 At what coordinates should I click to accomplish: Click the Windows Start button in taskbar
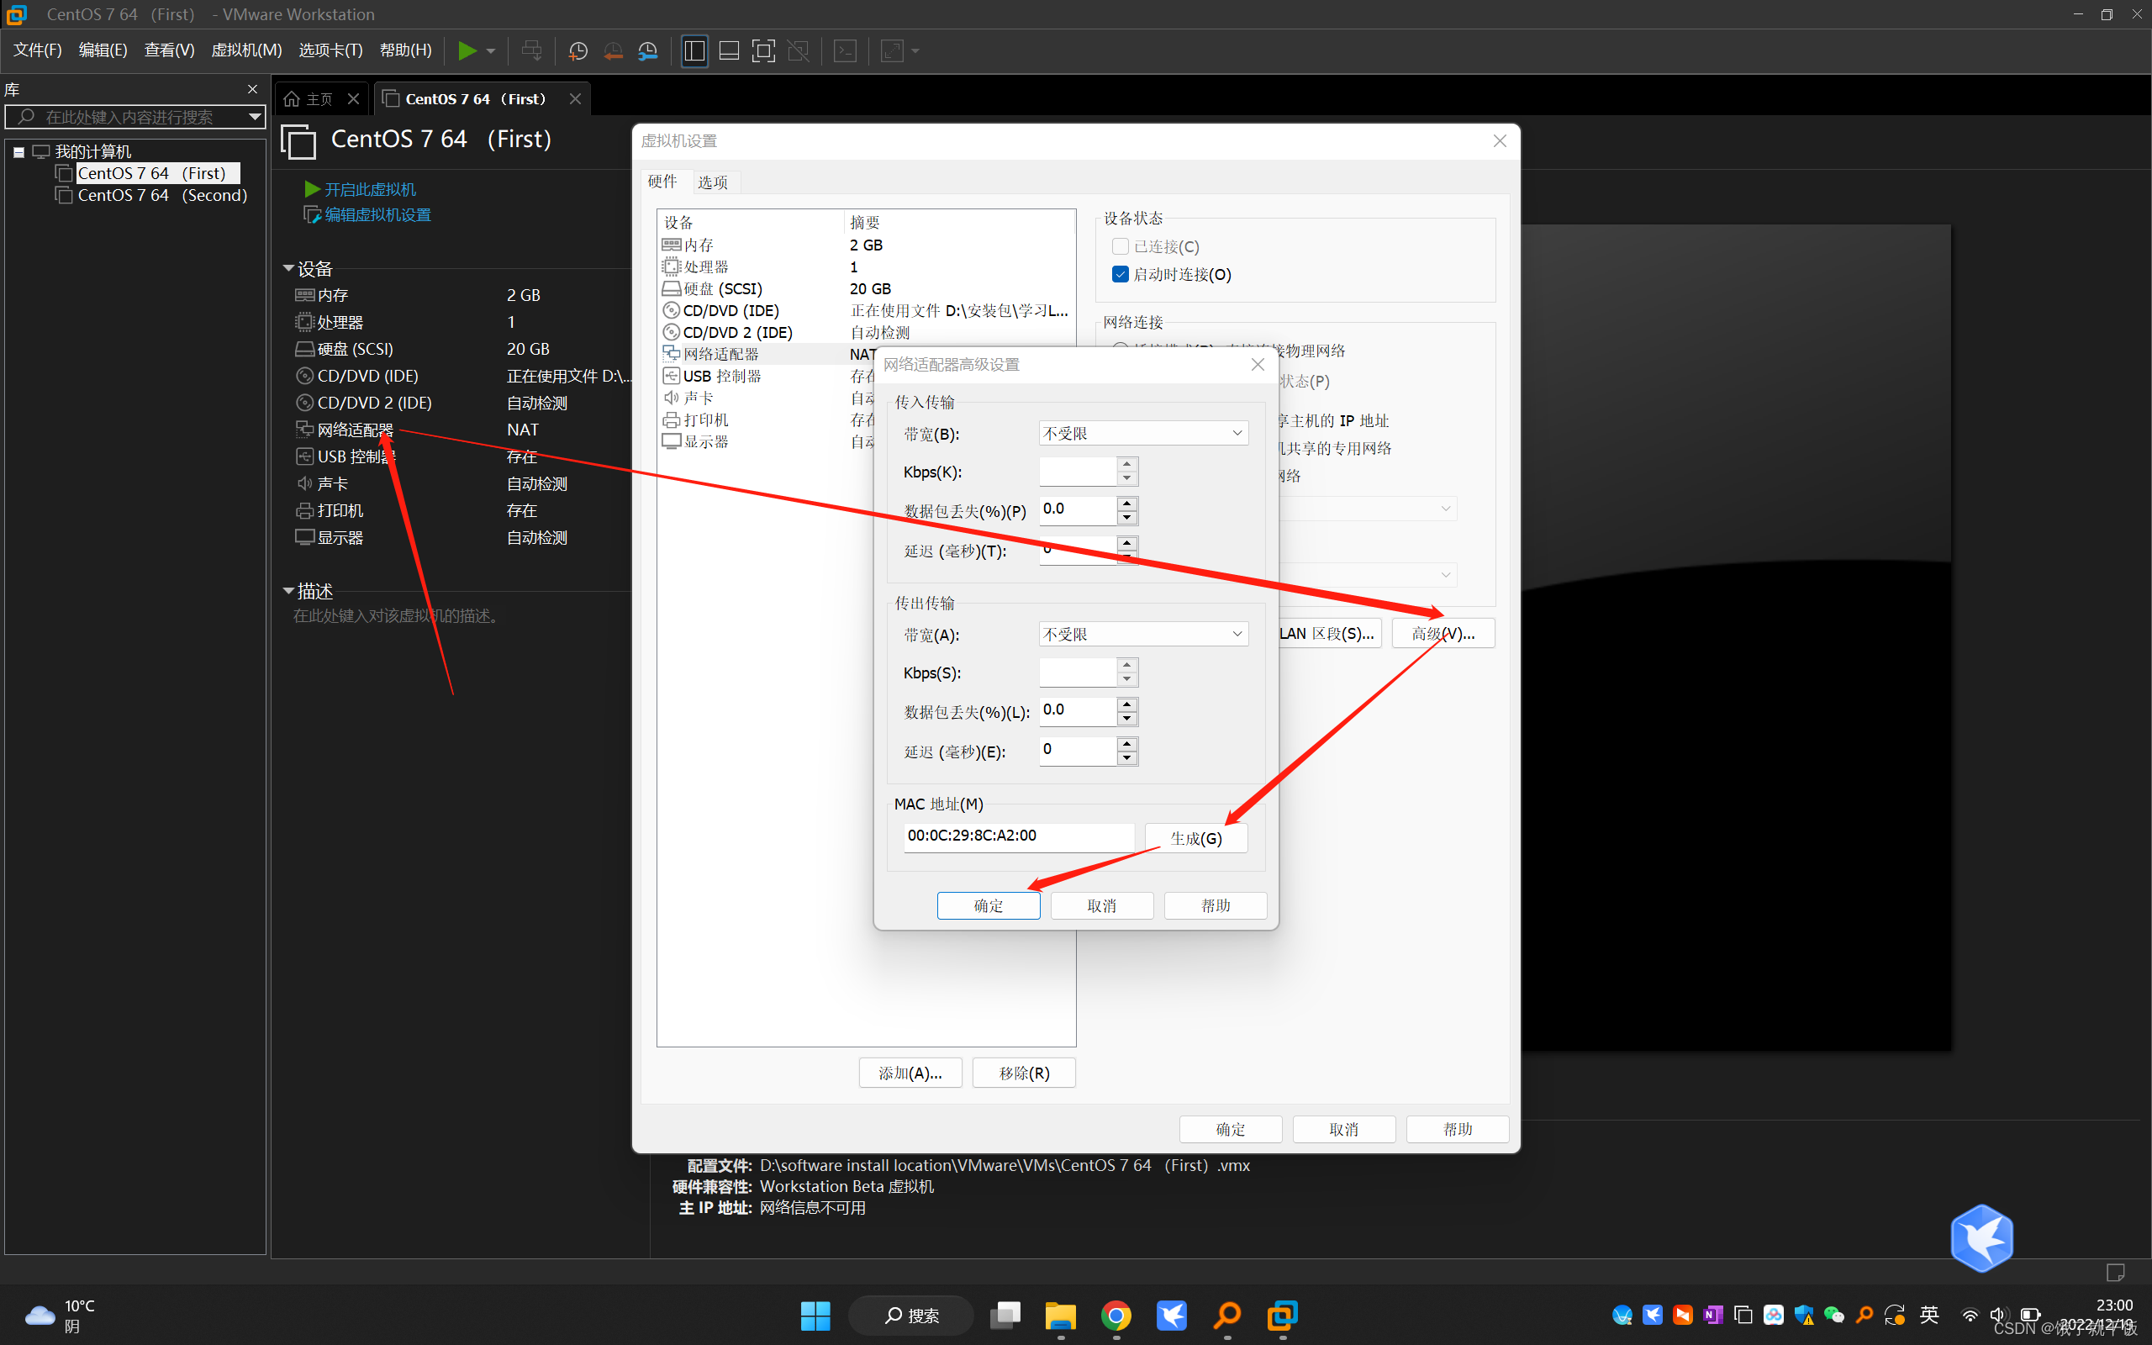(x=815, y=1315)
